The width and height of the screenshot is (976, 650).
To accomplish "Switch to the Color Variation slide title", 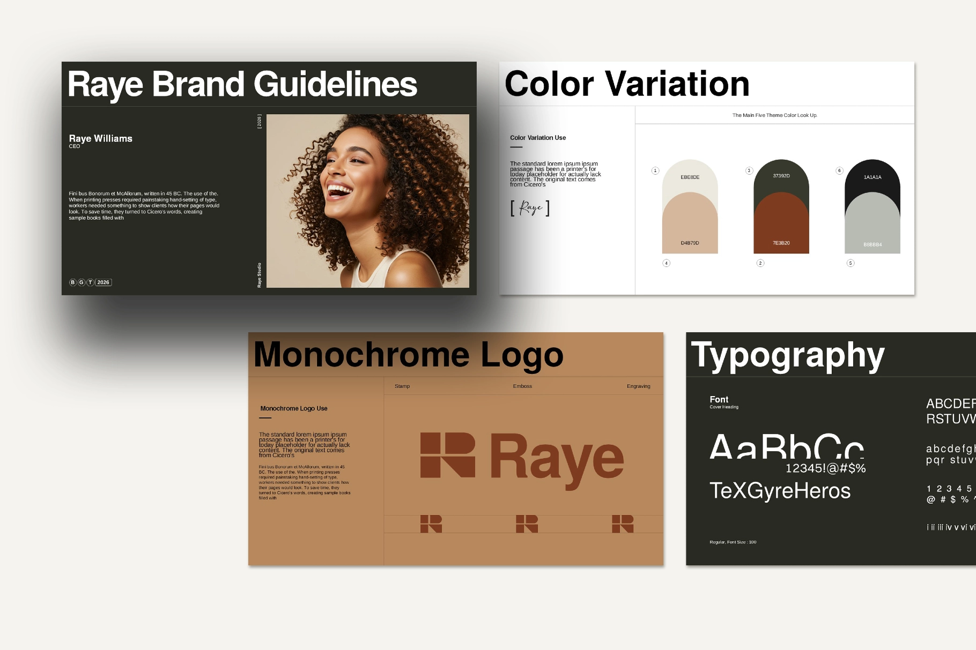I will click(x=627, y=84).
